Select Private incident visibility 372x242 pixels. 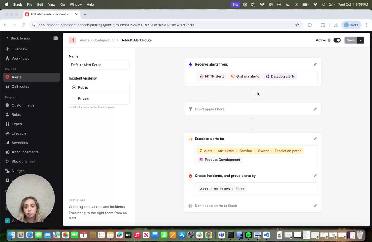99,98
